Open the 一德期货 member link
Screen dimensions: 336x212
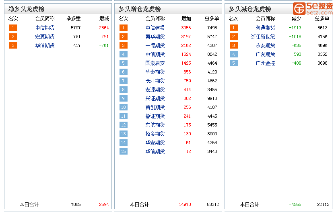point(155,45)
